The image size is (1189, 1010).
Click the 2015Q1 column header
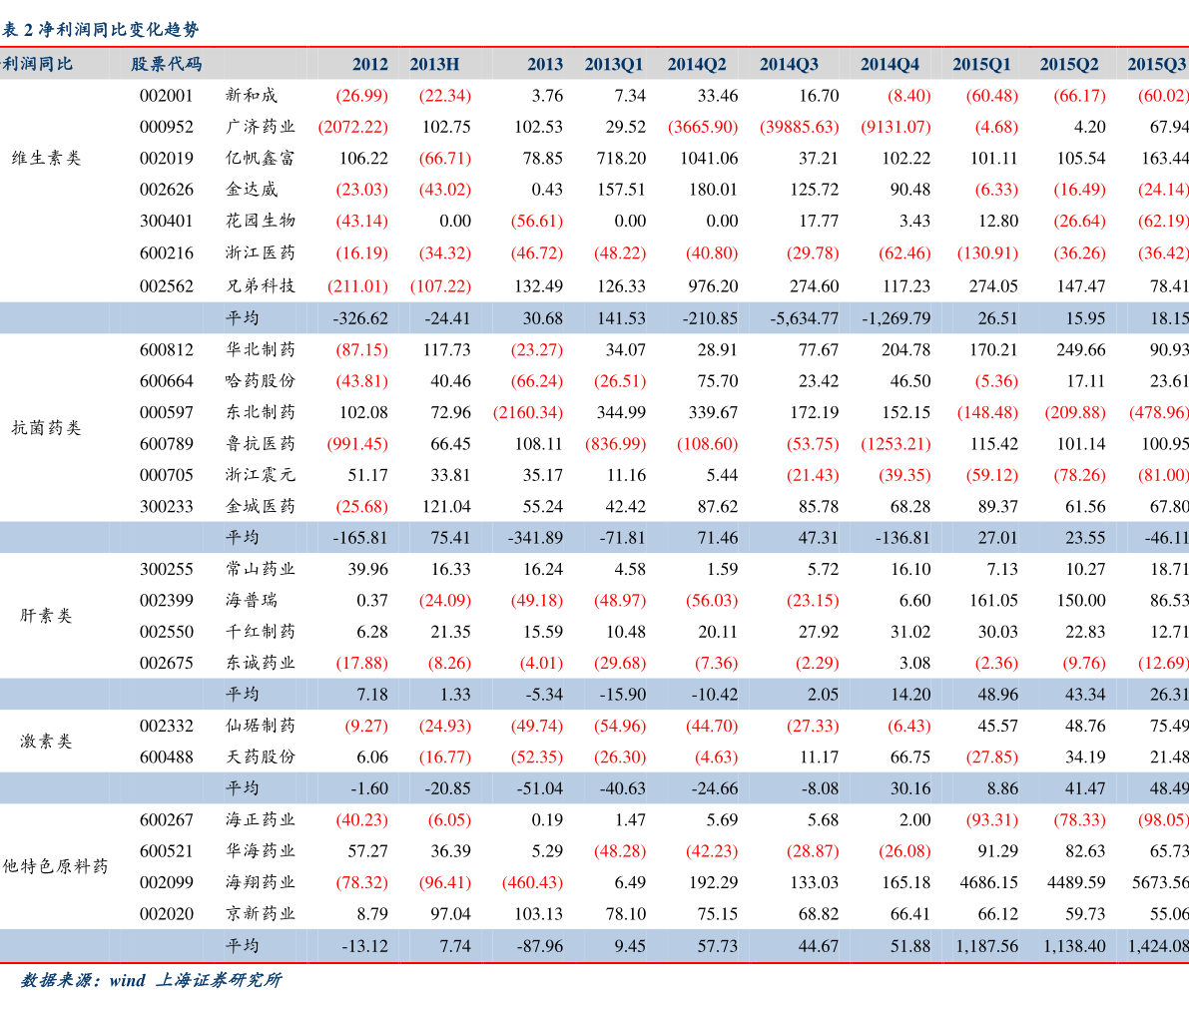coord(981,65)
